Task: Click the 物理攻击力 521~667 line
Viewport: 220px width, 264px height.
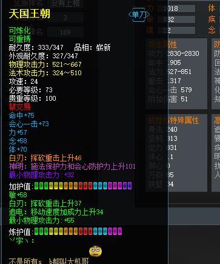Action: (45, 64)
